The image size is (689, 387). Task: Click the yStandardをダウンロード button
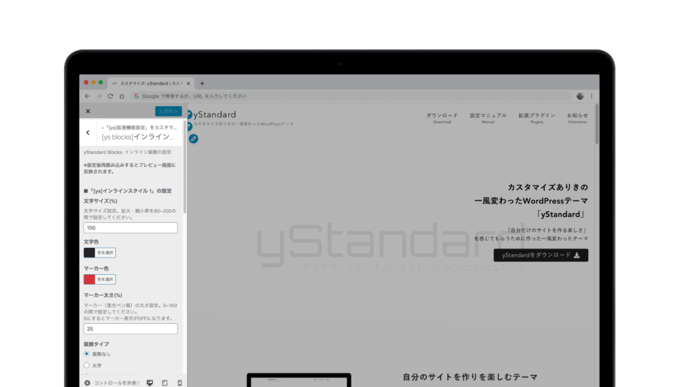[x=541, y=255]
